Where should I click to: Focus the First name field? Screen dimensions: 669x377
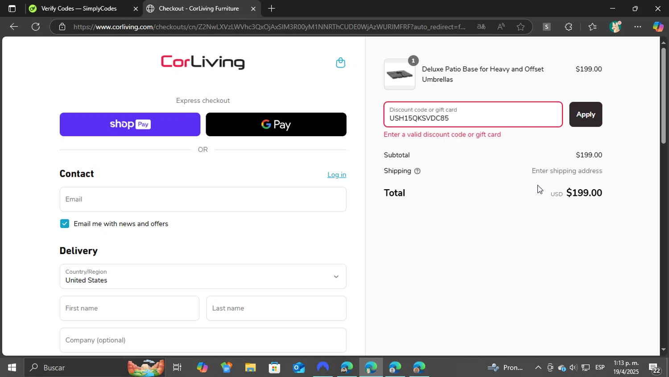click(129, 308)
